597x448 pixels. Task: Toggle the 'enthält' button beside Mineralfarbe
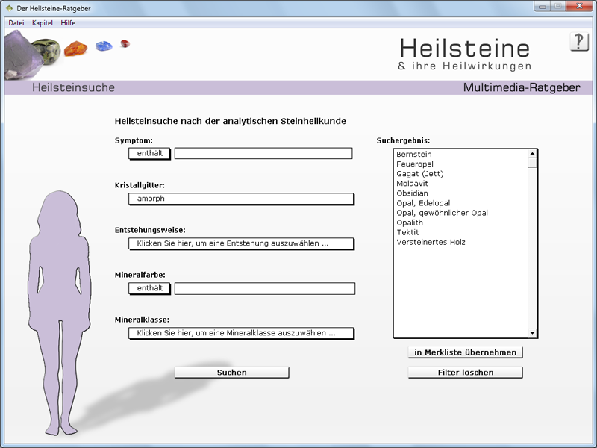[149, 288]
